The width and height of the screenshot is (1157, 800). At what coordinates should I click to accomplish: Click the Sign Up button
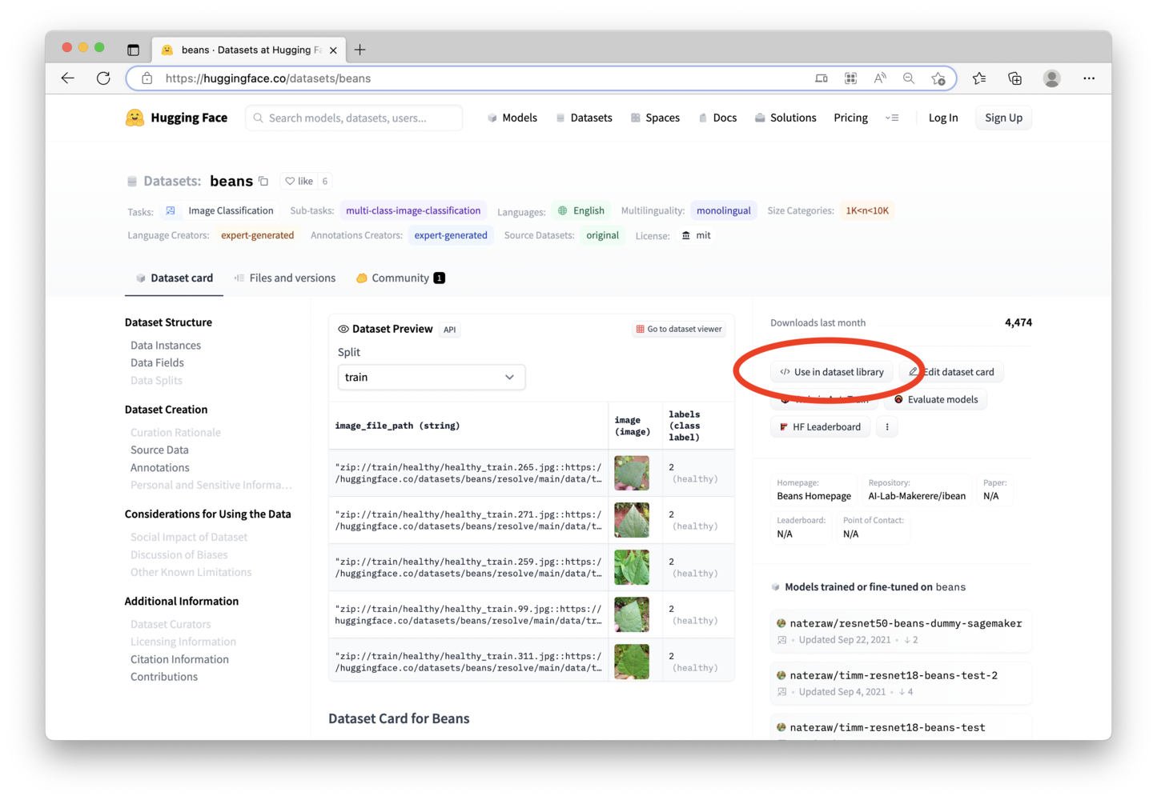(1003, 118)
